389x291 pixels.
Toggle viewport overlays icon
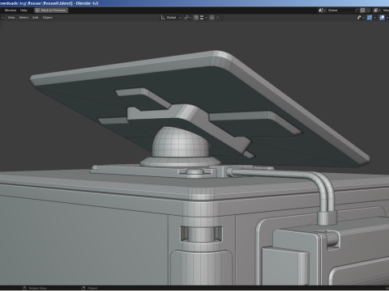[382, 18]
